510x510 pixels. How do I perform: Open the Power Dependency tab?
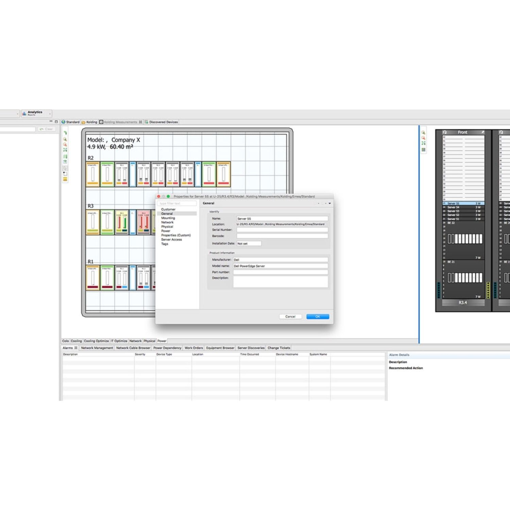pos(167,348)
